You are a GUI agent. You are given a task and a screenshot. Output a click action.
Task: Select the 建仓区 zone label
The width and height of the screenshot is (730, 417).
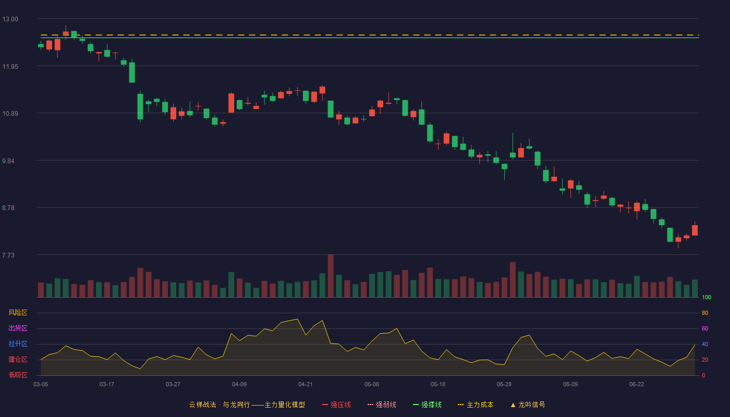(18, 360)
